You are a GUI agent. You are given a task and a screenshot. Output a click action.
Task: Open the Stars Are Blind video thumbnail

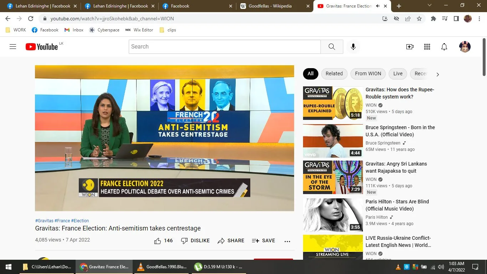[333, 215]
